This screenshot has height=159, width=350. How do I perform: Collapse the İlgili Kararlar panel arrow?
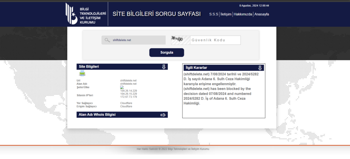click(260, 68)
